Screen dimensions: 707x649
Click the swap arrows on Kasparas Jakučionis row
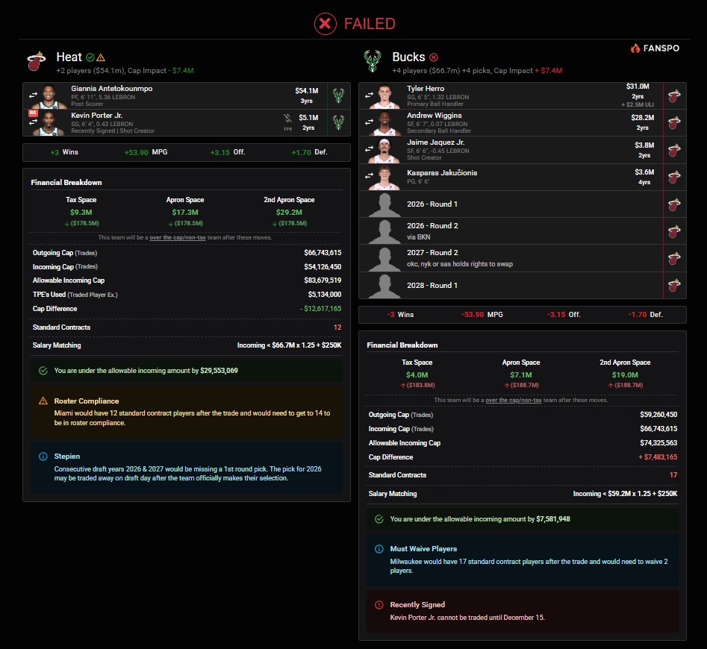point(369,175)
